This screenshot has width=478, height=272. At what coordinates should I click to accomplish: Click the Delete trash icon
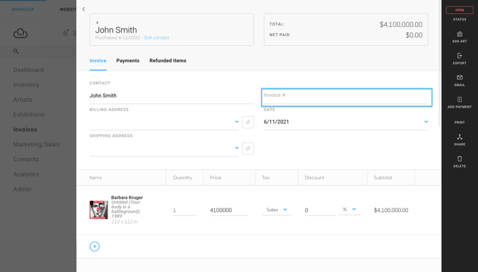coord(460,159)
